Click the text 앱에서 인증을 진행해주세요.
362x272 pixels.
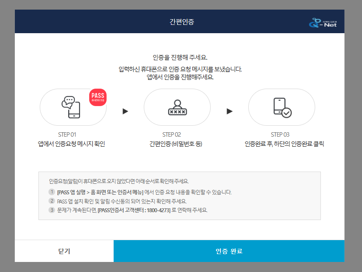click(x=180, y=77)
